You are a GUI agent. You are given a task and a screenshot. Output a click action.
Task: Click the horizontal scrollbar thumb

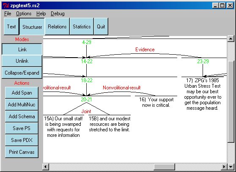(165, 166)
